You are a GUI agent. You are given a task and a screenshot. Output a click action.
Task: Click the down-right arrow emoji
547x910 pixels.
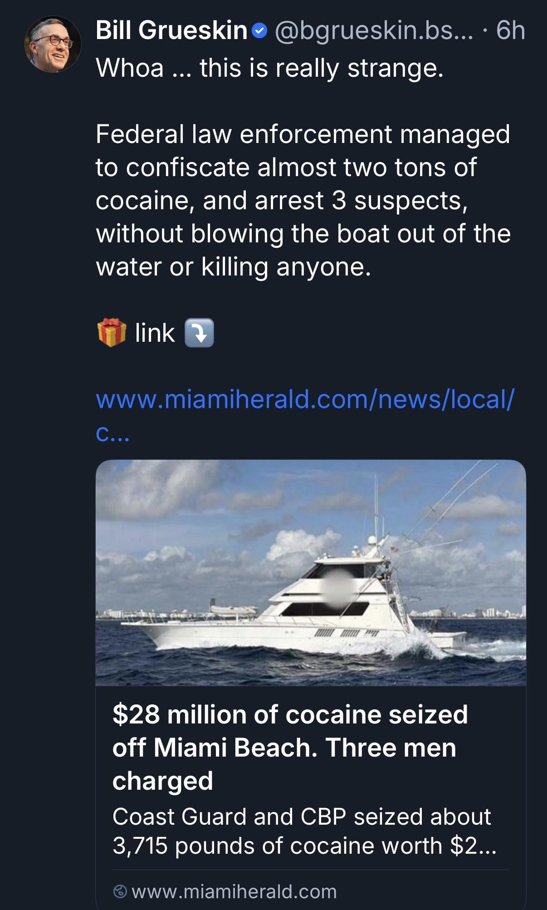tap(199, 333)
